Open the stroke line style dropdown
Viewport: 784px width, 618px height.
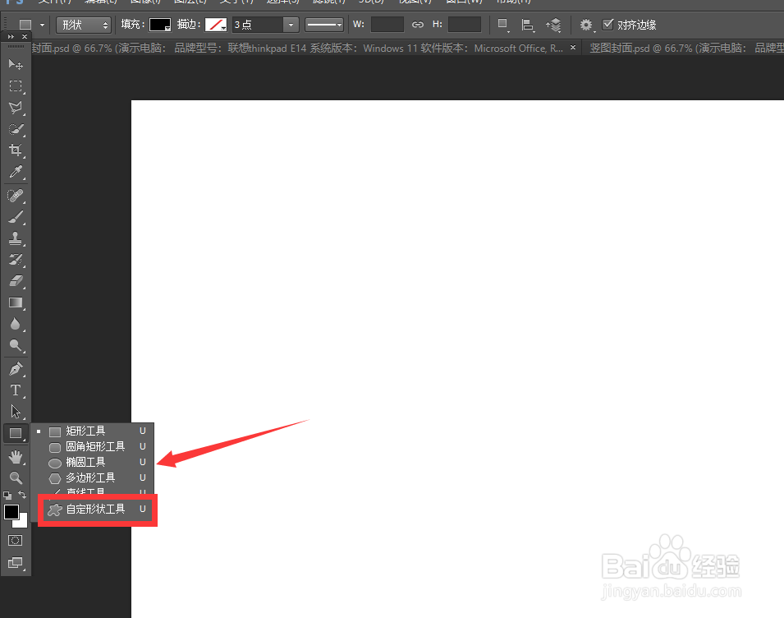324,25
